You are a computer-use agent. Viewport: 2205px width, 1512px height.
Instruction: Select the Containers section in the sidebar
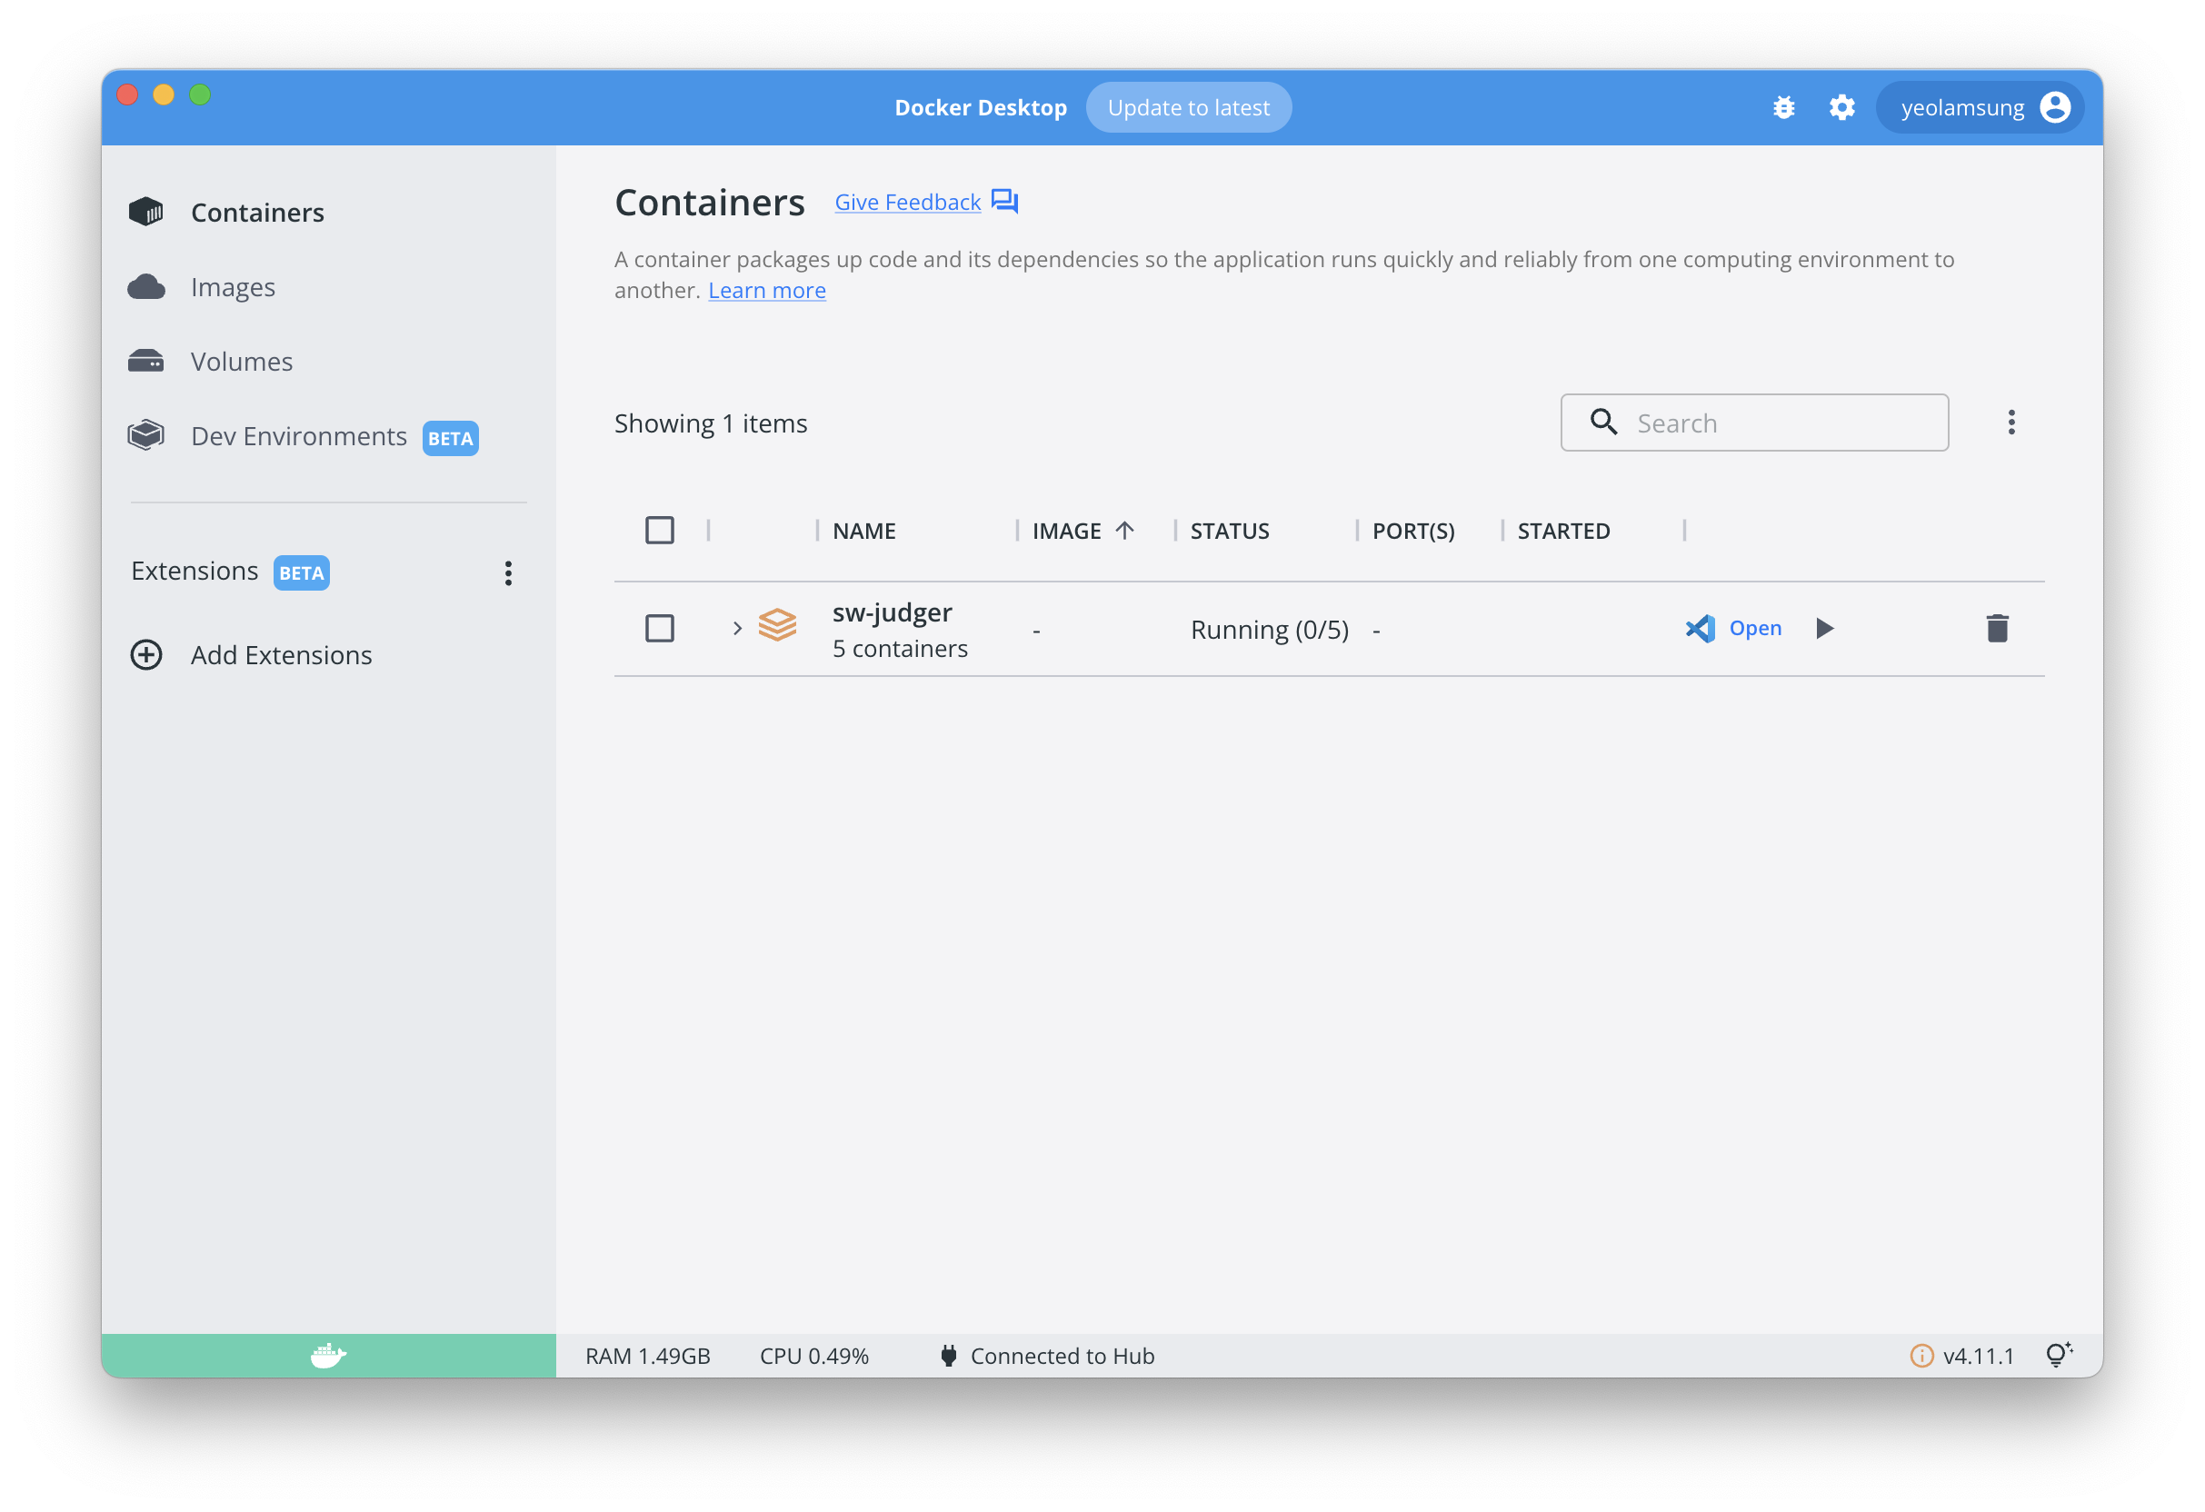pyautogui.click(x=257, y=212)
